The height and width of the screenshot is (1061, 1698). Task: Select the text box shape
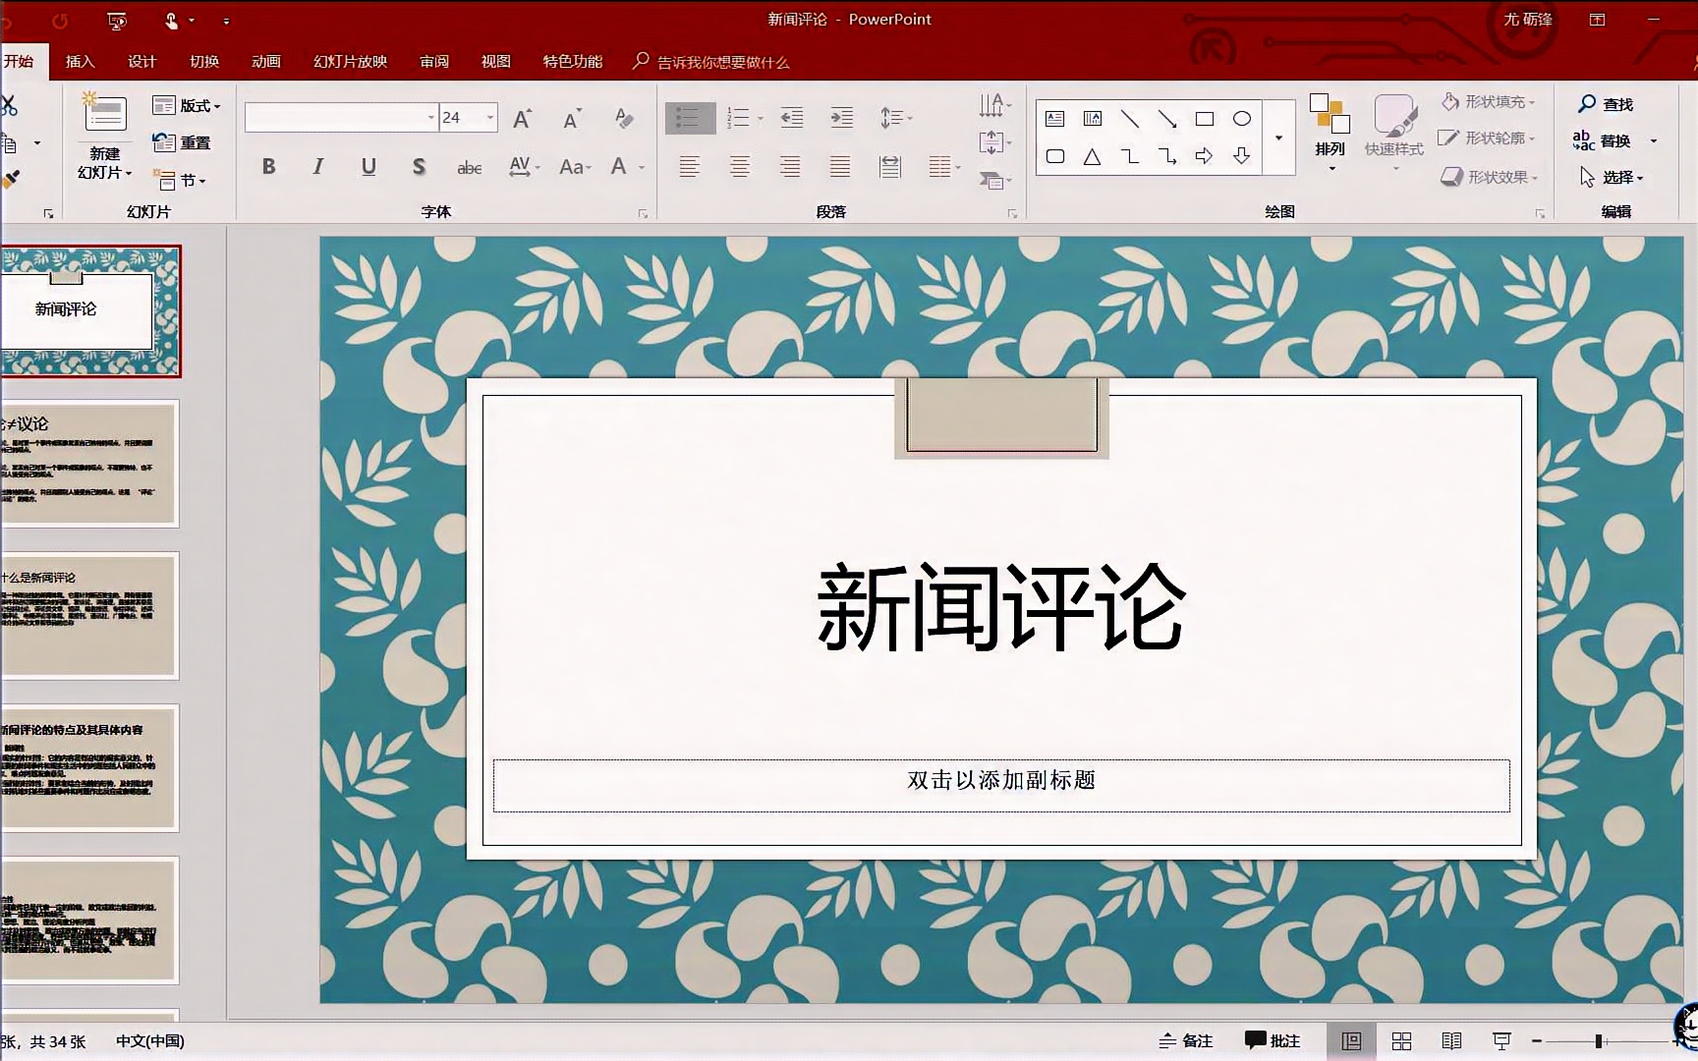coord(1055,119)
